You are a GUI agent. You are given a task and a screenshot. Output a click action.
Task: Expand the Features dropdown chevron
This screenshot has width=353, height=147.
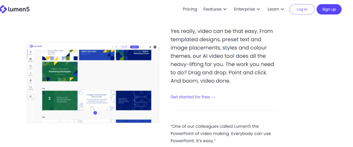point(225,9)
